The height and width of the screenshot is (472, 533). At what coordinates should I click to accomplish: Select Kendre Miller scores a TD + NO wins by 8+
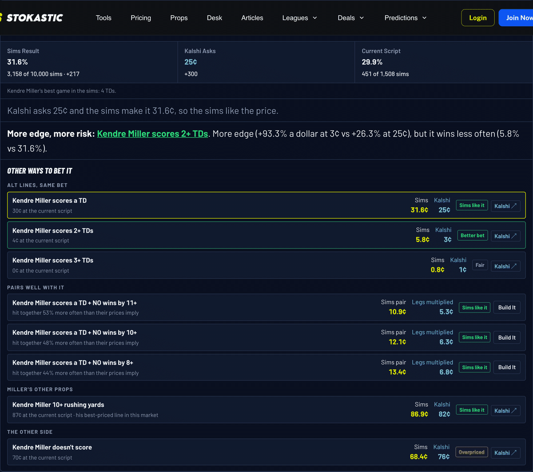pos(73,363)
